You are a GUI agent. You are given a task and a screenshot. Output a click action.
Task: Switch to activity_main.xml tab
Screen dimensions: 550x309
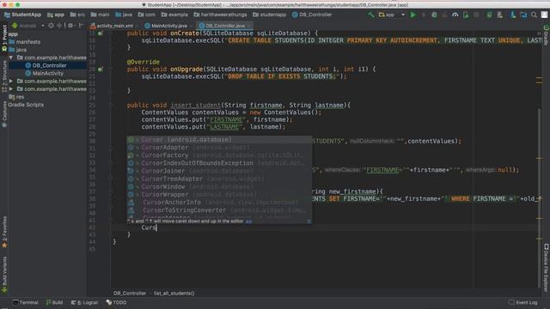pos(112,26)
